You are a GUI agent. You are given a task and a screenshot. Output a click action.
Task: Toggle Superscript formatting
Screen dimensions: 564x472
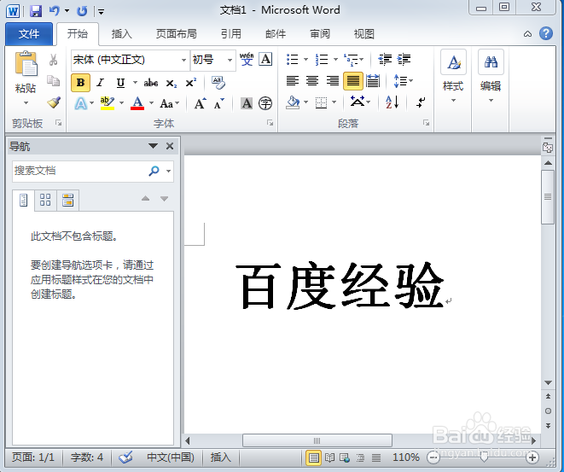tap(190, 83)
